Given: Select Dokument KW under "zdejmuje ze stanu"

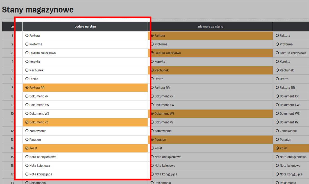Looking at the screenshot, I should pyautogui.click(x=152, y=105).
